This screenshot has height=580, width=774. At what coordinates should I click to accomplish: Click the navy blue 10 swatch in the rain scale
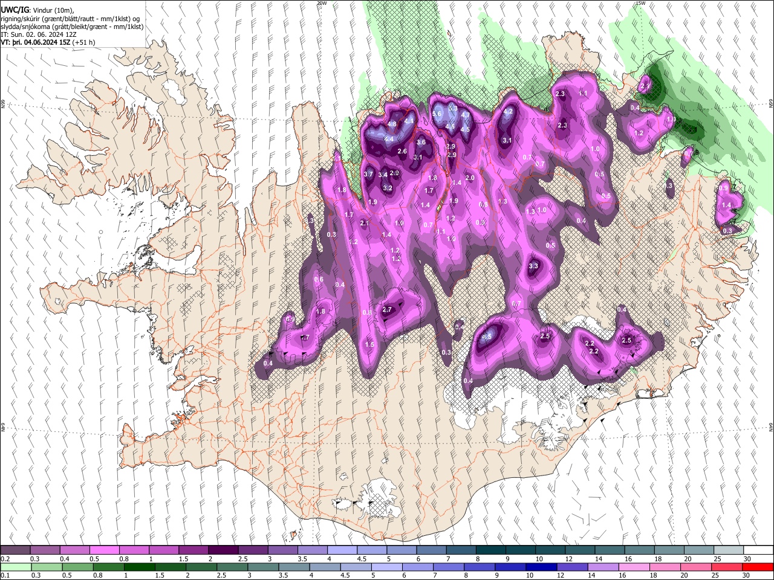[540, 567]
